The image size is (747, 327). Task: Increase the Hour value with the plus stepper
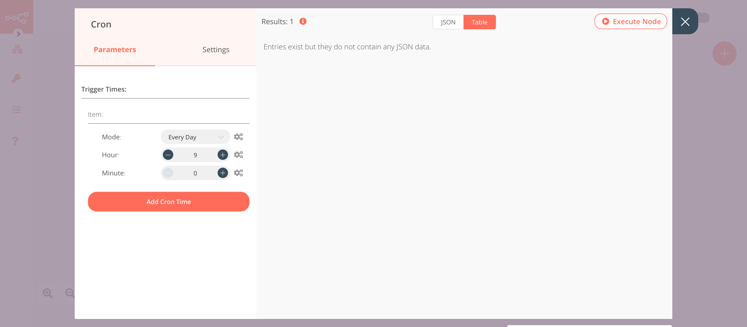pos(223,155)
